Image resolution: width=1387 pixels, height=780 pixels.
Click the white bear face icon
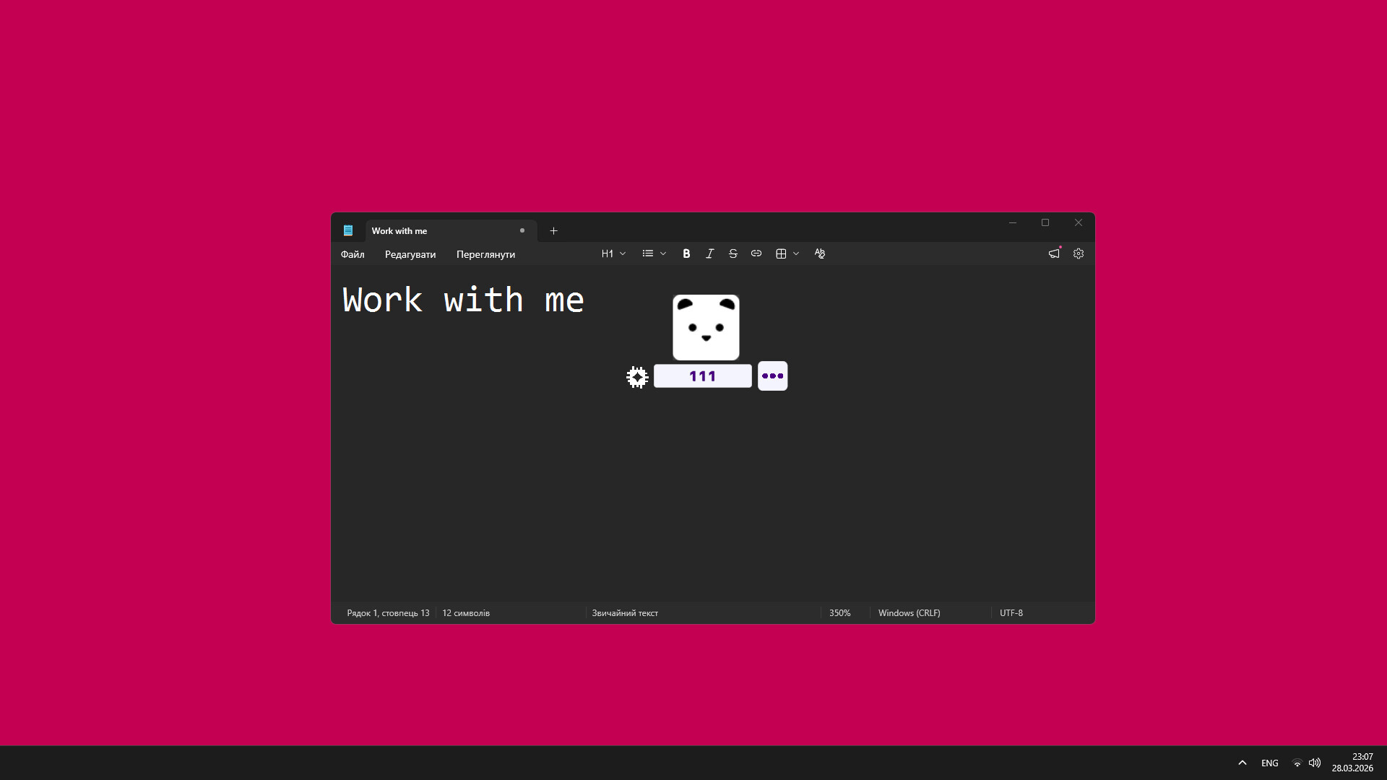(x=706, y=326)
